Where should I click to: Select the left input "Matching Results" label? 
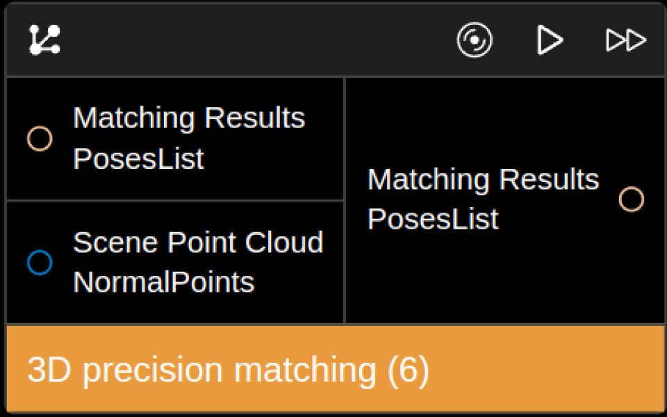(189, 118)
